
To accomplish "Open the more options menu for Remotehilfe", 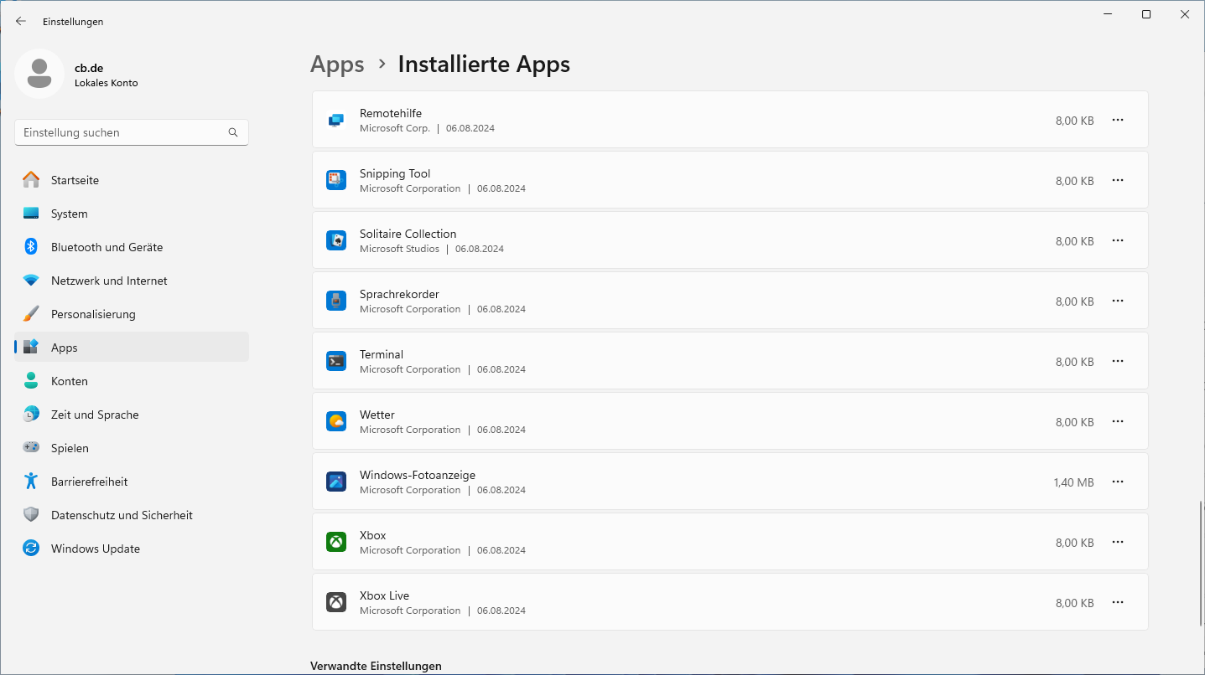I will point(1118,120).
